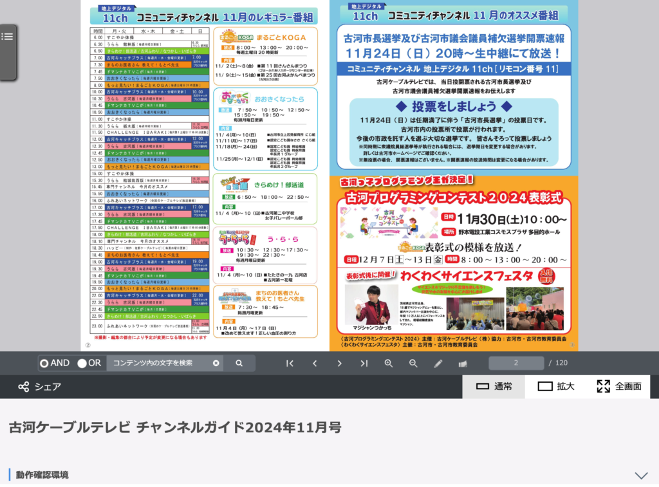659x487 pixels.
Task: Click the page number field showing 2
Action: point(516,363)
